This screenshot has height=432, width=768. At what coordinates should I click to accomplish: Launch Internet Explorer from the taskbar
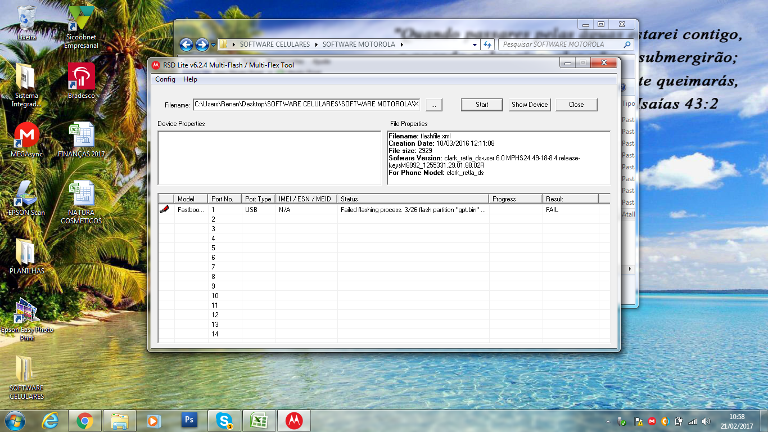[x=50, y=420]
